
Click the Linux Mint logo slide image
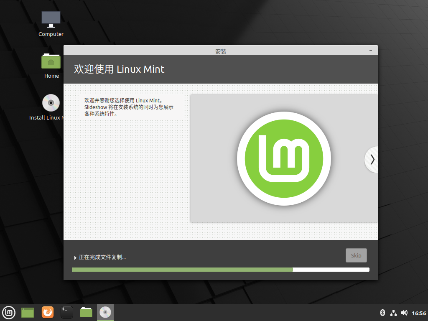point(284,158)
